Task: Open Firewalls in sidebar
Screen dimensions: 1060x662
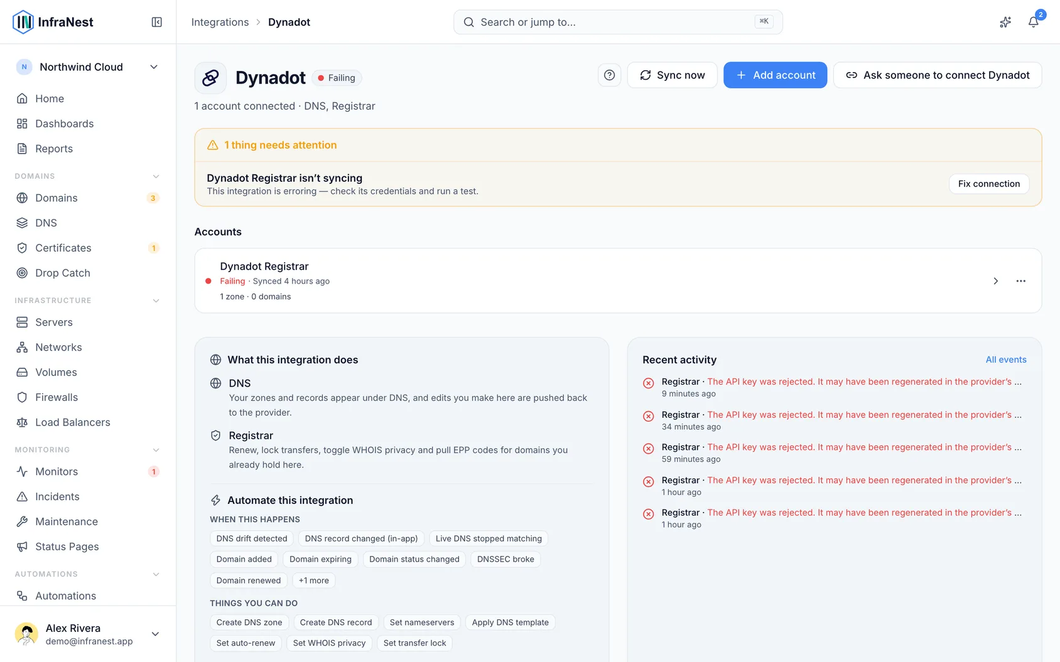Action: pos(88,397)
